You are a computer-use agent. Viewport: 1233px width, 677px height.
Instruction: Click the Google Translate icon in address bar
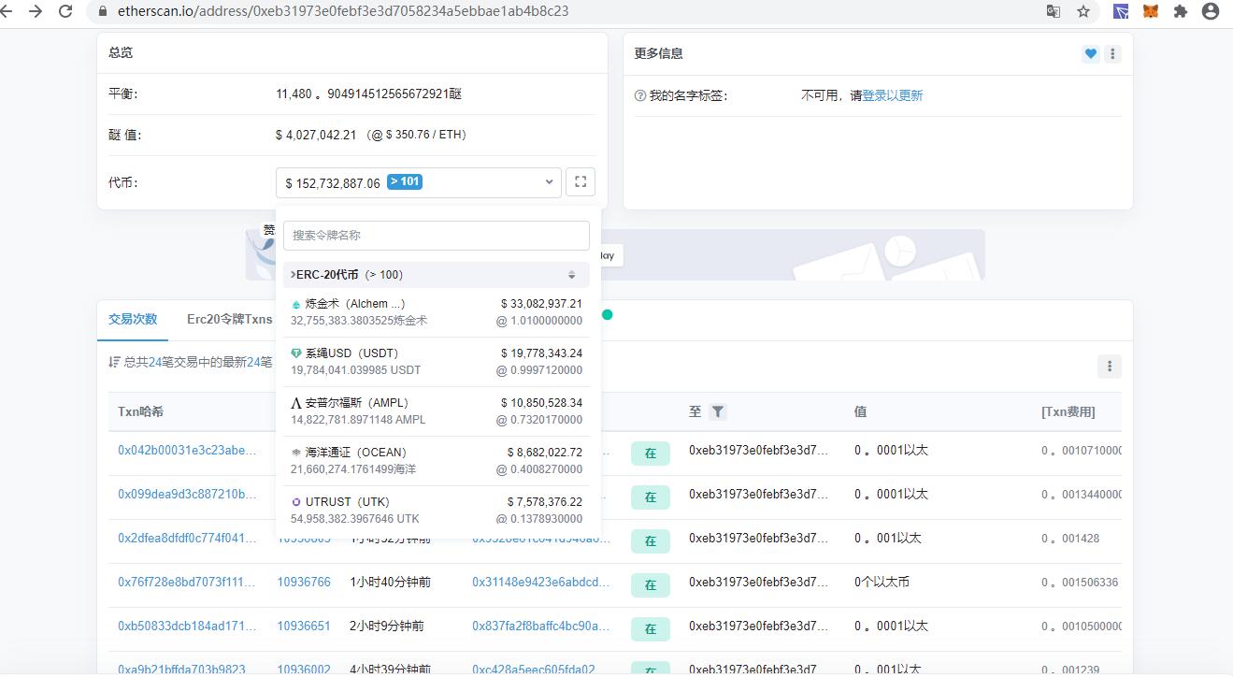(x=1053, y=13)
